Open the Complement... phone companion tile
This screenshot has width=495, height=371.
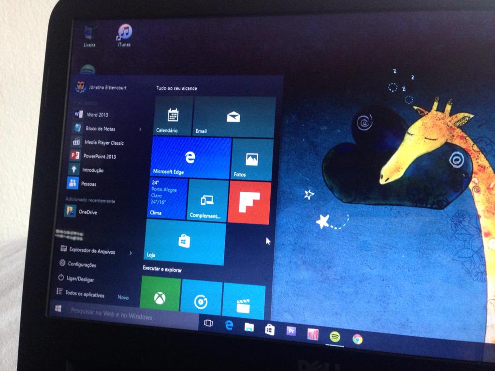207,201
